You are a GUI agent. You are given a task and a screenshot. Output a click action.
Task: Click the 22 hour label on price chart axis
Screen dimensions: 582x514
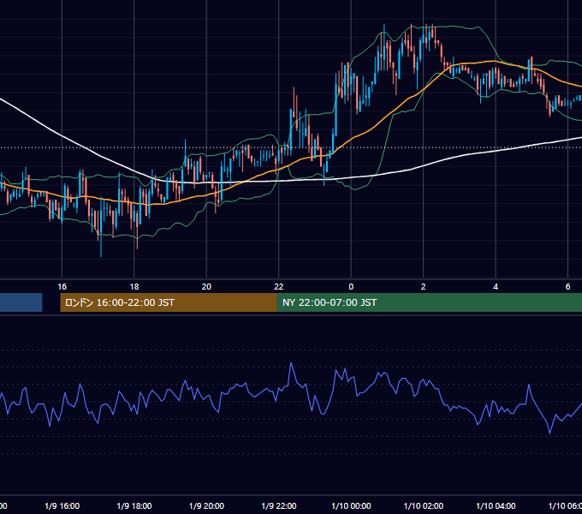tap(279, 287)
